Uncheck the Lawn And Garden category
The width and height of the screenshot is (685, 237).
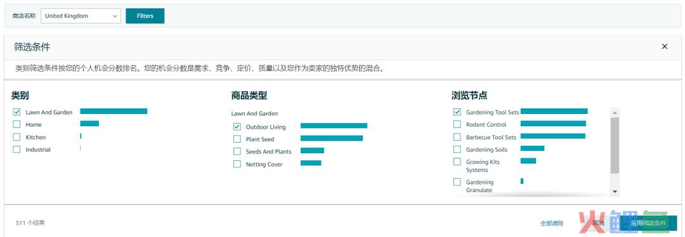(x=16, y=112)
